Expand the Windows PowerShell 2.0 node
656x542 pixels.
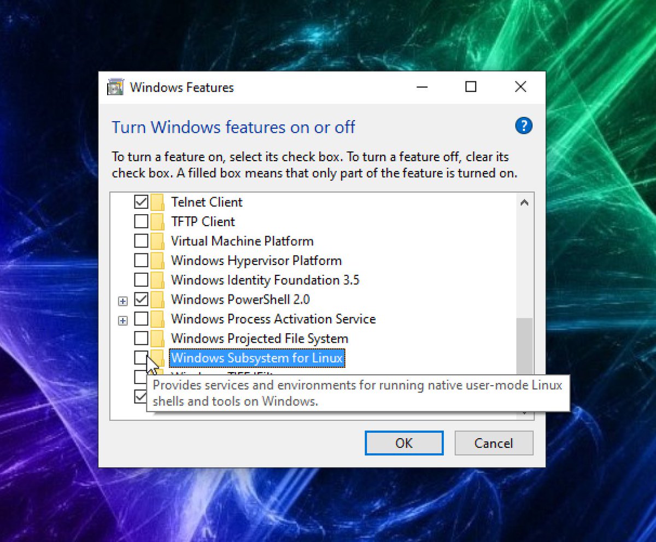pyautogui.click(x=123, y=301)
